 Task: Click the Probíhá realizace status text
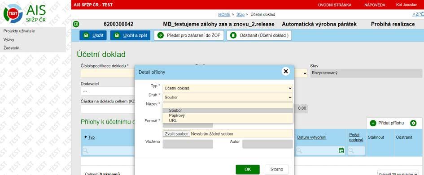[x=393, y=24]
